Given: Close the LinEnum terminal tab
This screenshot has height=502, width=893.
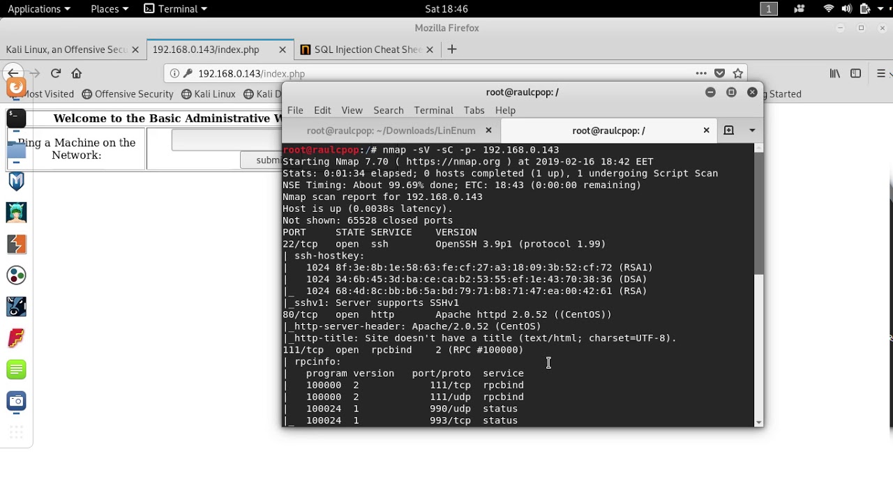Looking at the screenshot, I should tap(488, 130).
